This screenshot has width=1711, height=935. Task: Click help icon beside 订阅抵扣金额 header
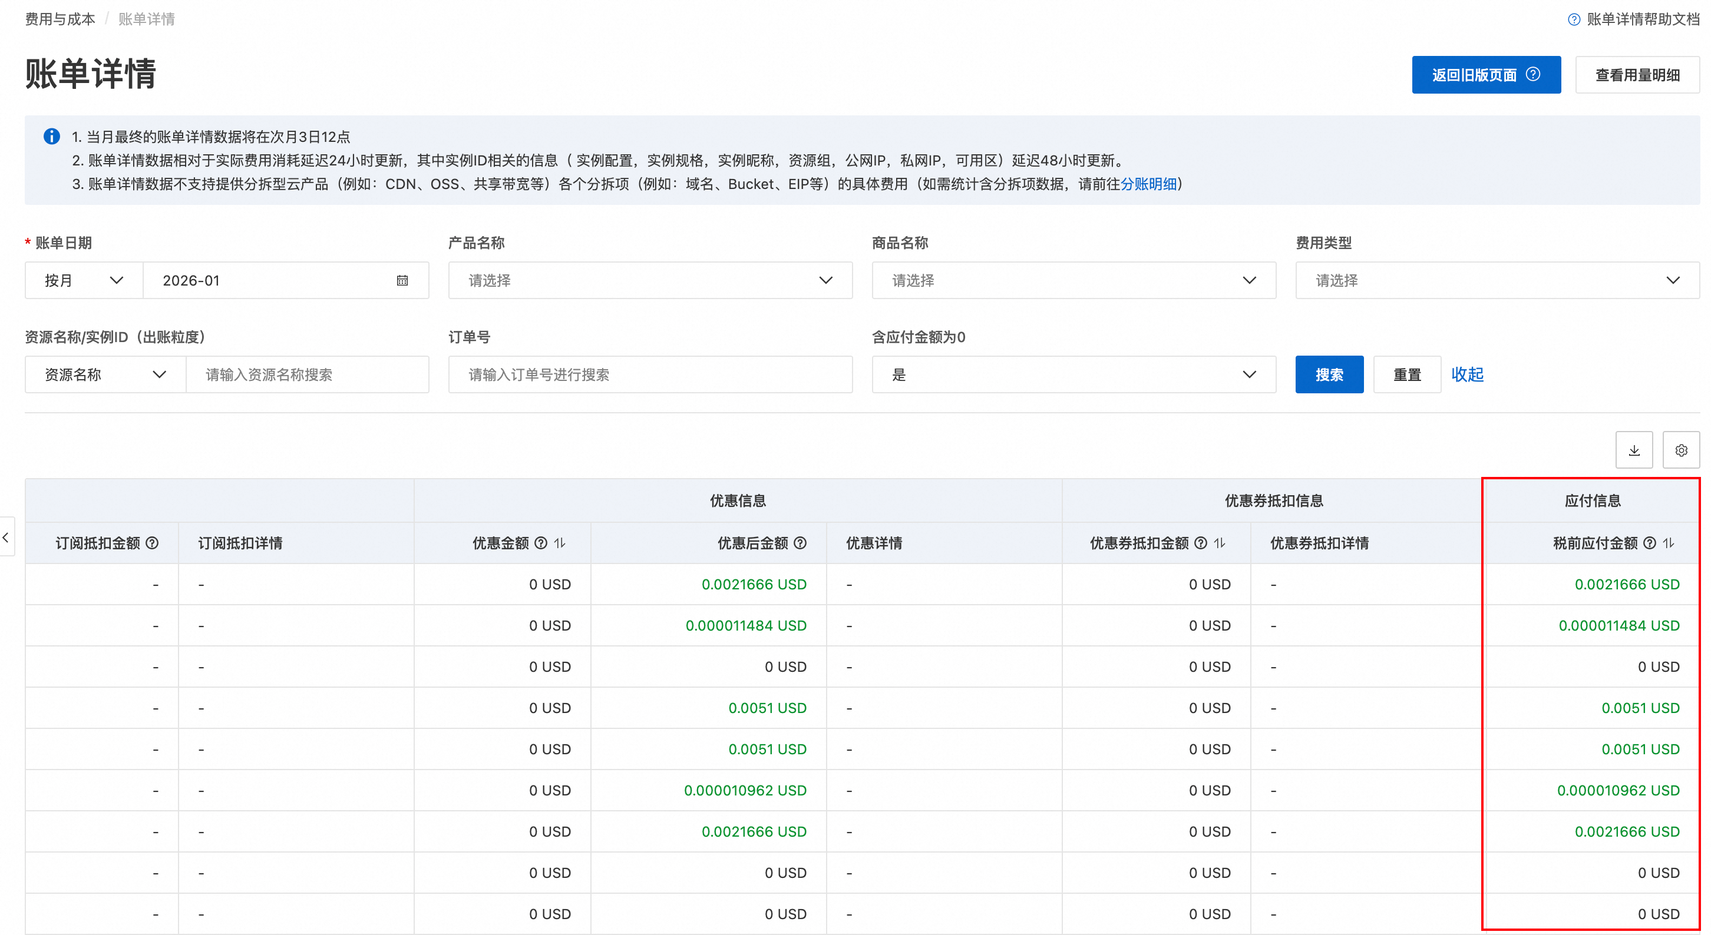pyautogui.click(x=152, y=543)
